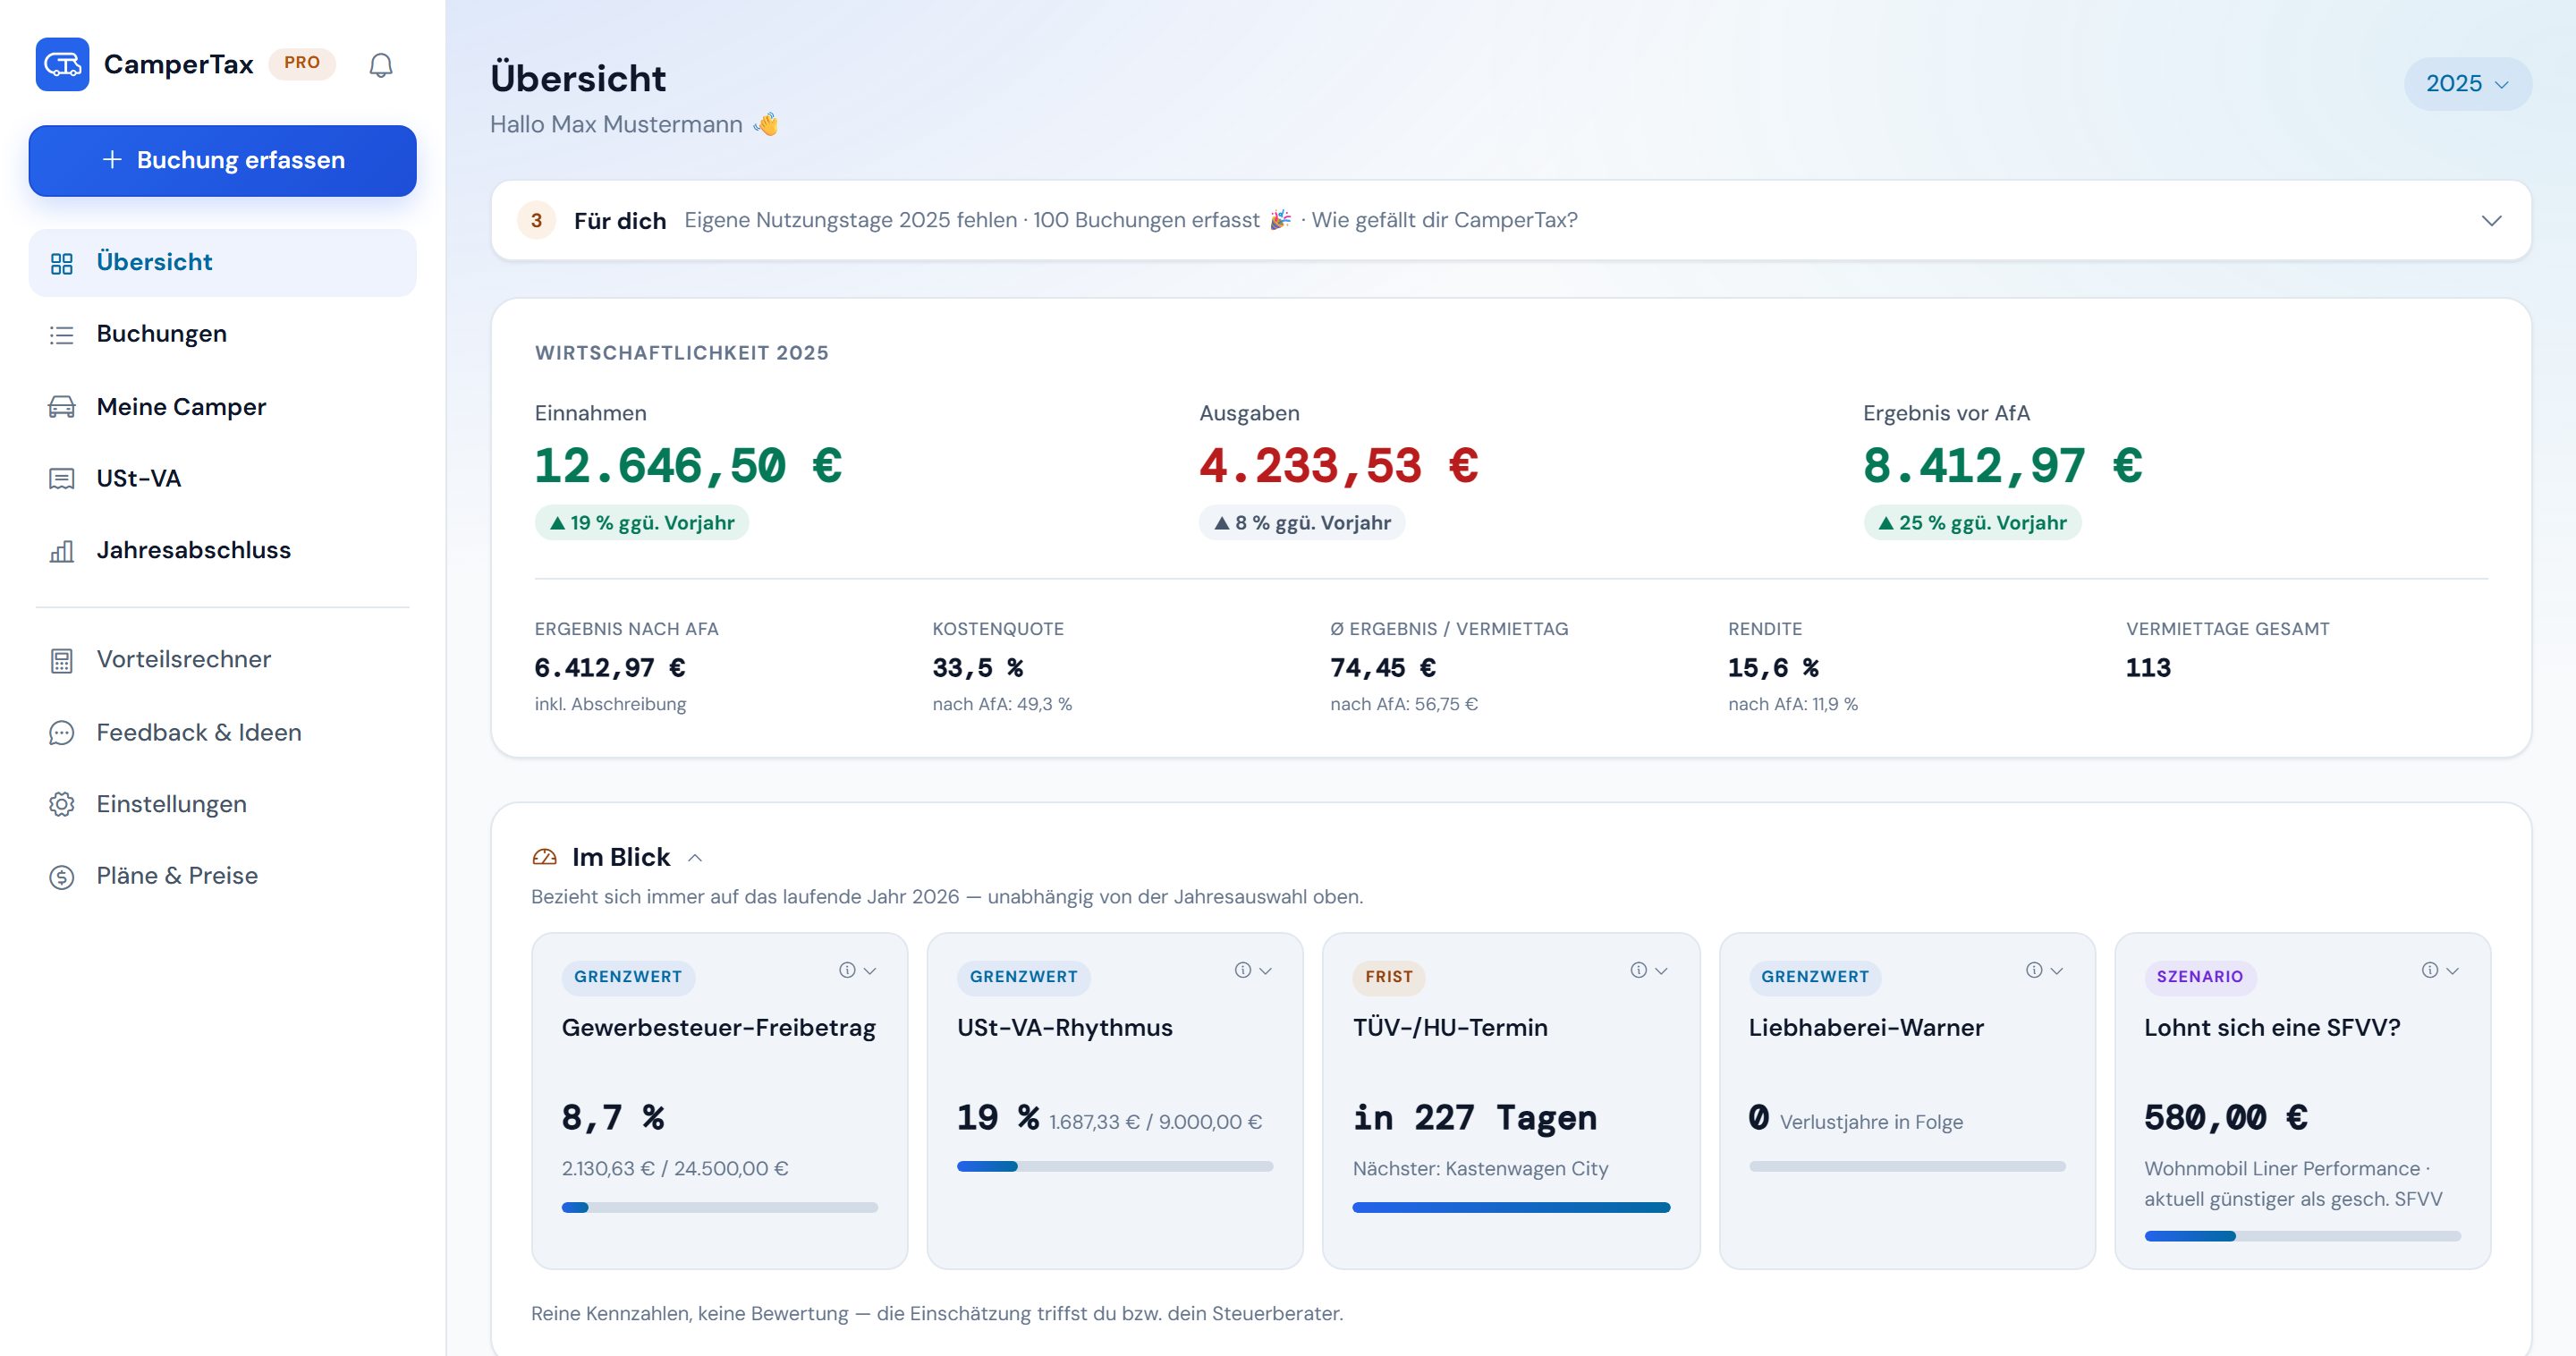Click the Ausgaben value 4.233,53 €
The width and height of the screenshot is (2576, 1356).
coord(1339,466)
